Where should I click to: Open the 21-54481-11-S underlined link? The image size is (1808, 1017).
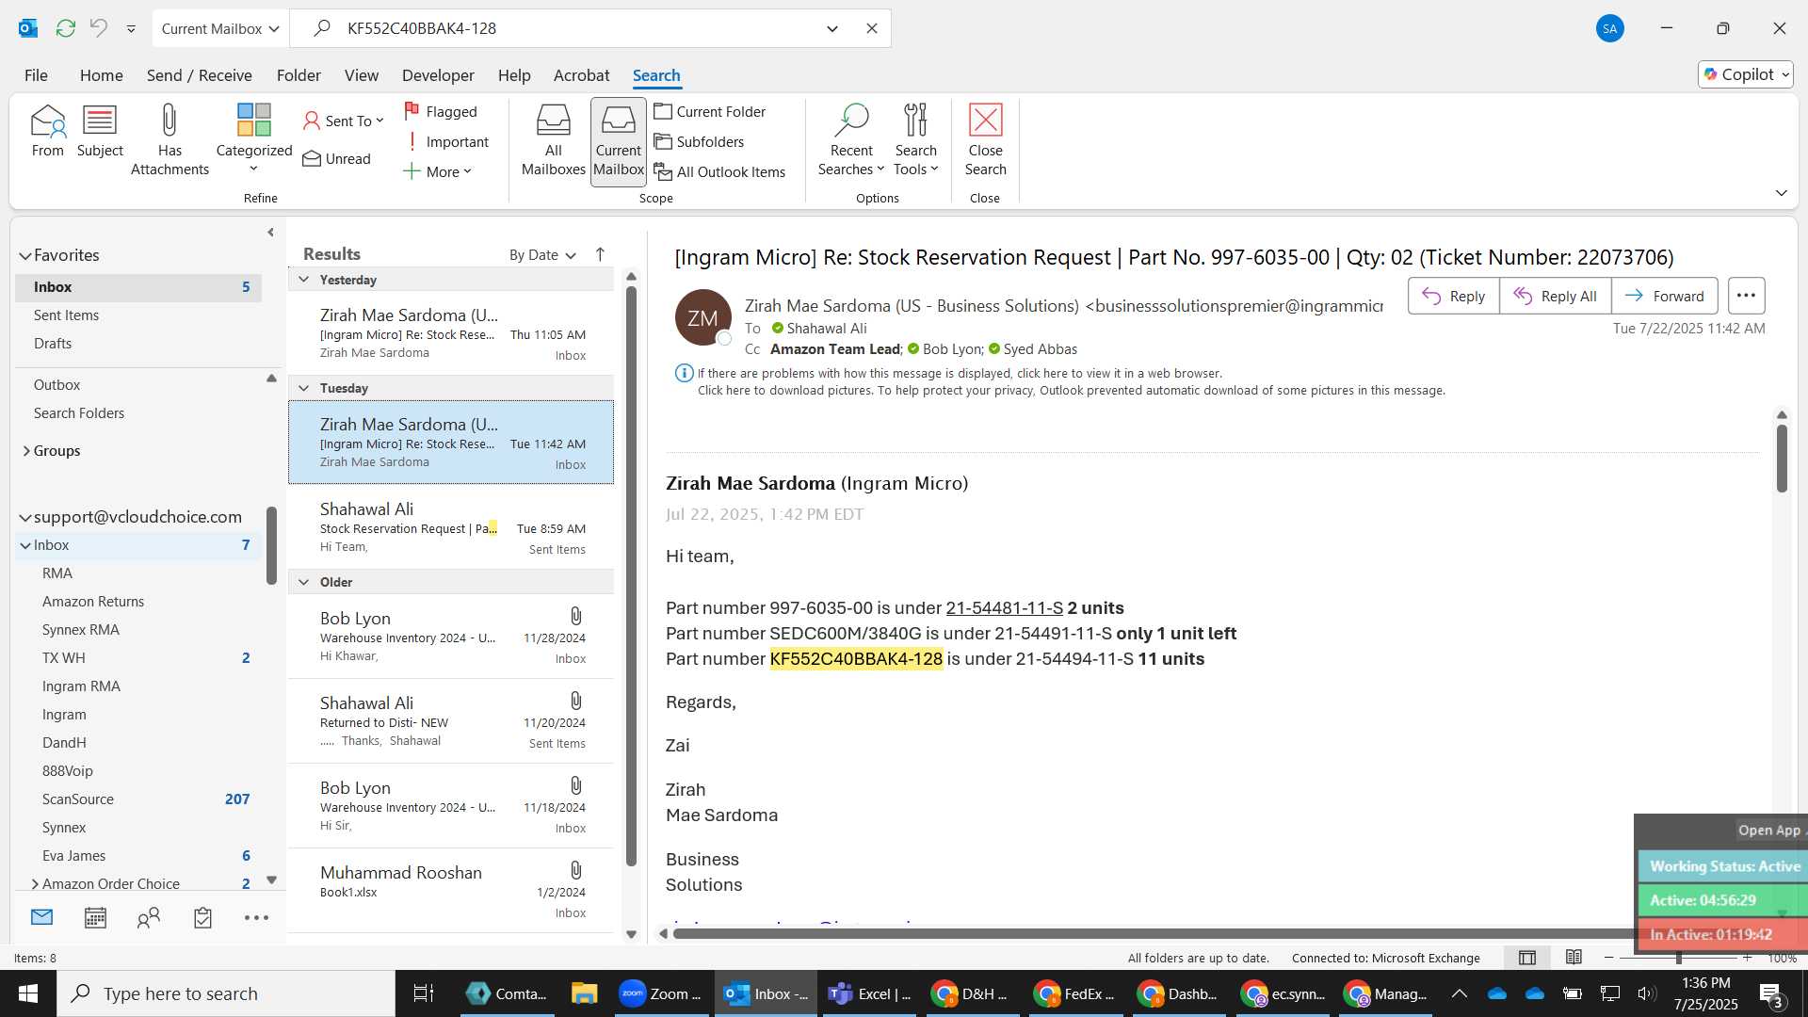tap(1004, 608)
